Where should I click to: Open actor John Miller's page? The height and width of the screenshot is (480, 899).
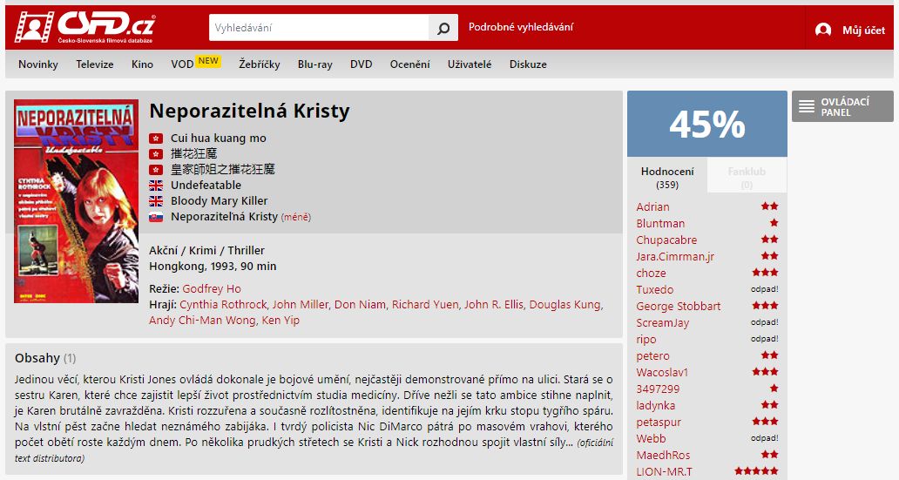(300, 305)
